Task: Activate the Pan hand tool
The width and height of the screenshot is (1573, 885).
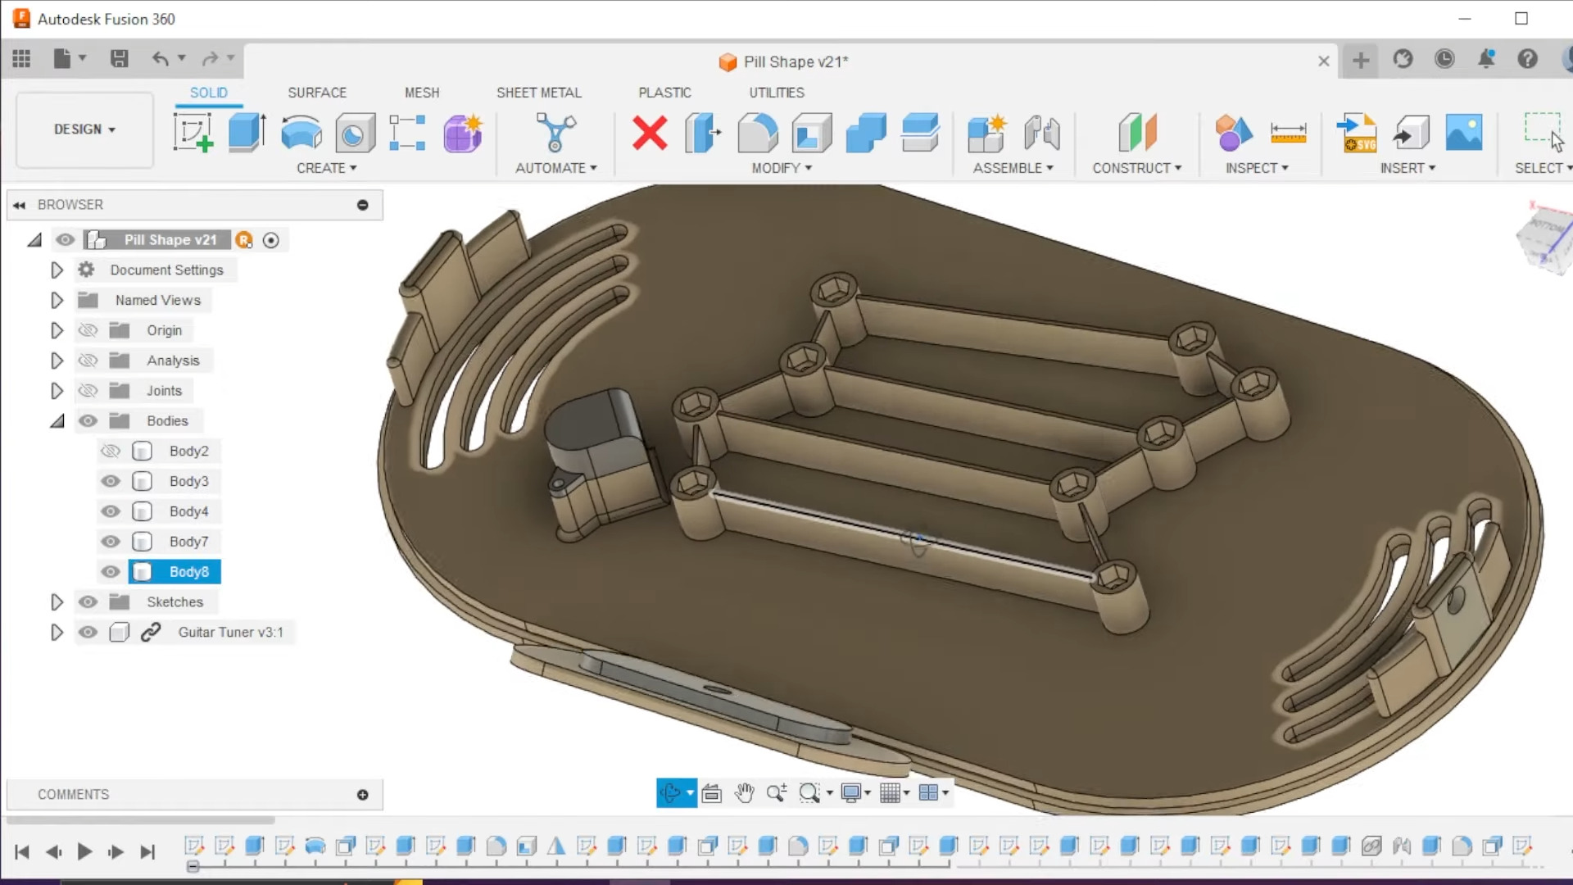Action: coord(744,792)
